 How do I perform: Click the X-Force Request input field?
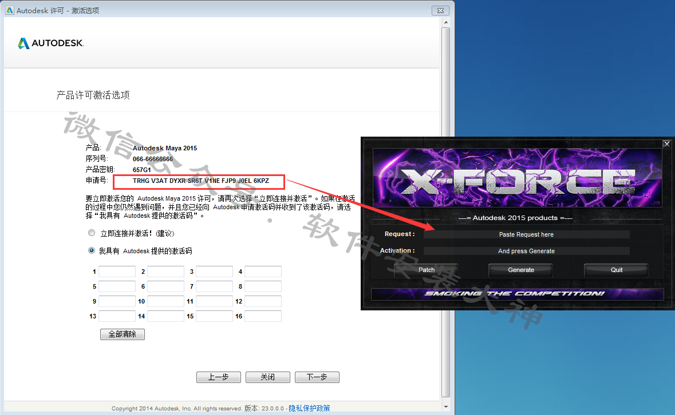tap(526, 234)
